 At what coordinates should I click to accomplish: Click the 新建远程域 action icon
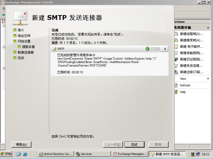point(176,34)
